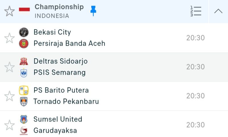Open the league standings table icon

[196, 11]
